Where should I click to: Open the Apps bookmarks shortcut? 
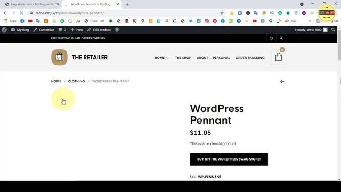click(x=10, y=21)
